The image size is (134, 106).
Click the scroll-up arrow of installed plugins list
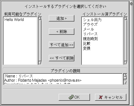[126, 19]
